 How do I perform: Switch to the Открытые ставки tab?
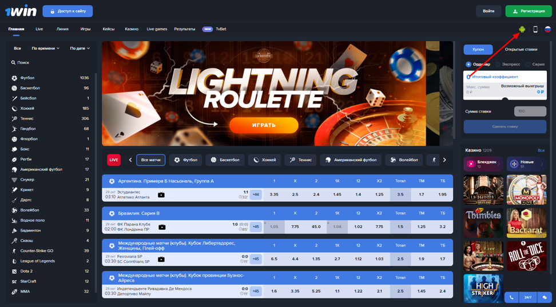click(521, 50)
